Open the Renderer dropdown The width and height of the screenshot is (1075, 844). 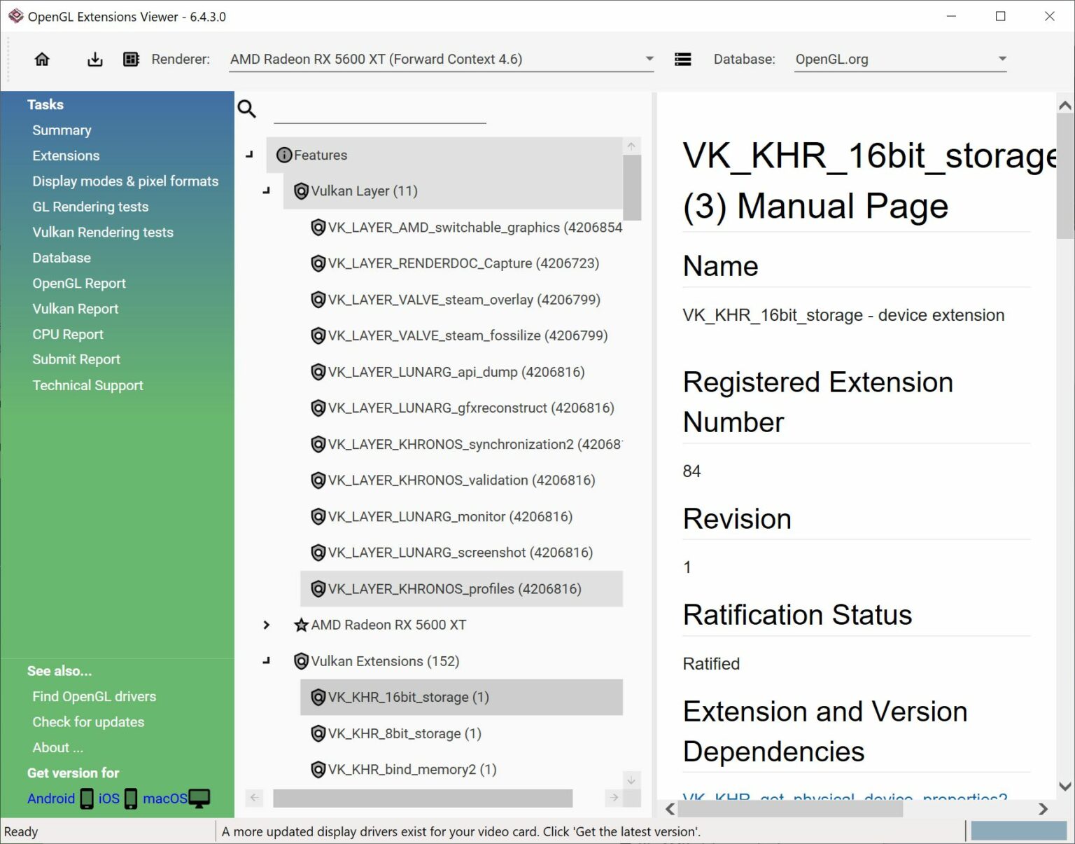click(x=442, y=60)
